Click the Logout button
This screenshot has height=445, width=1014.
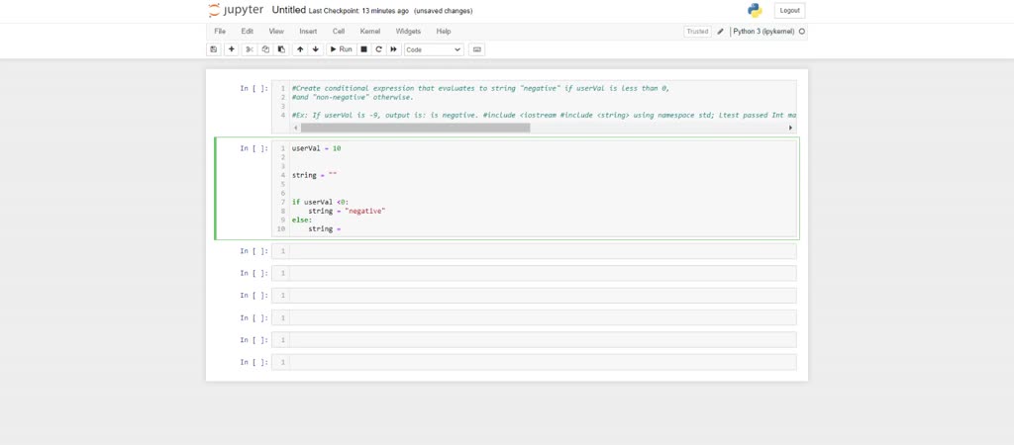(789, 11)
